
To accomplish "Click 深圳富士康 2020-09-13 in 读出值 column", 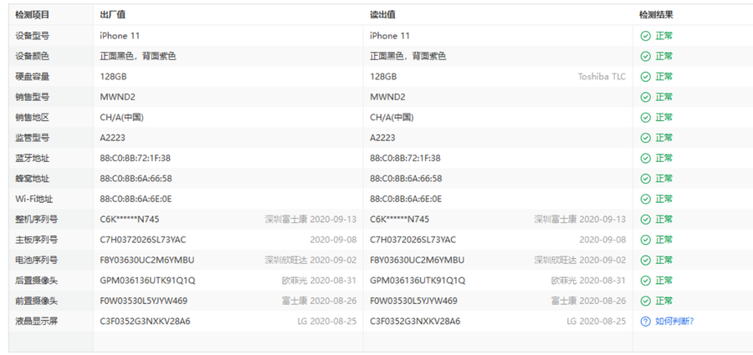I will [x=580, y=219].
